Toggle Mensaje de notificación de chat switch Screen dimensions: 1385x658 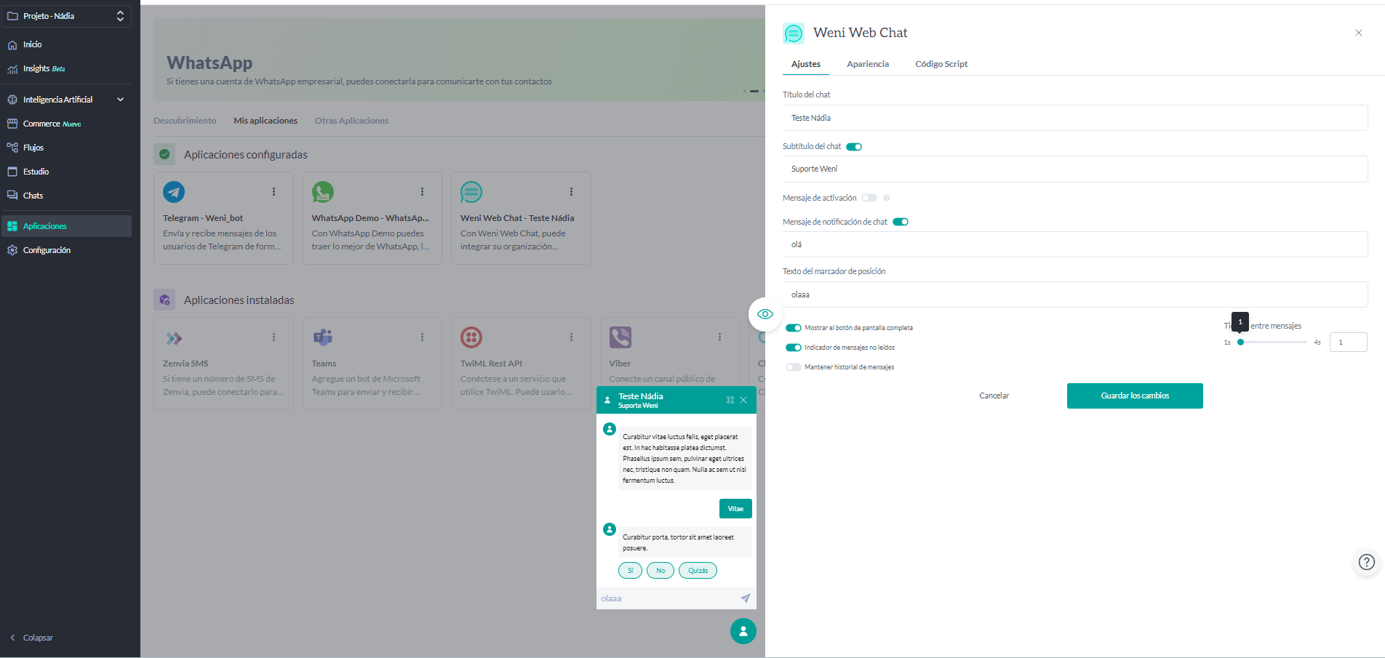pos(901,222)
